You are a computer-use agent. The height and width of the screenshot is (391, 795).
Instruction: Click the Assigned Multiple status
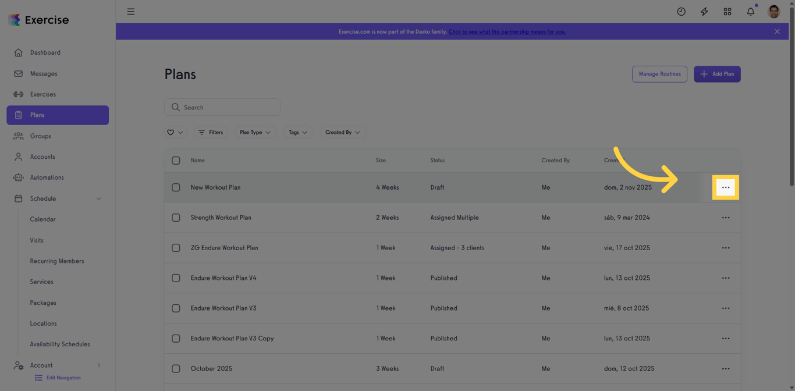[455, 218]
